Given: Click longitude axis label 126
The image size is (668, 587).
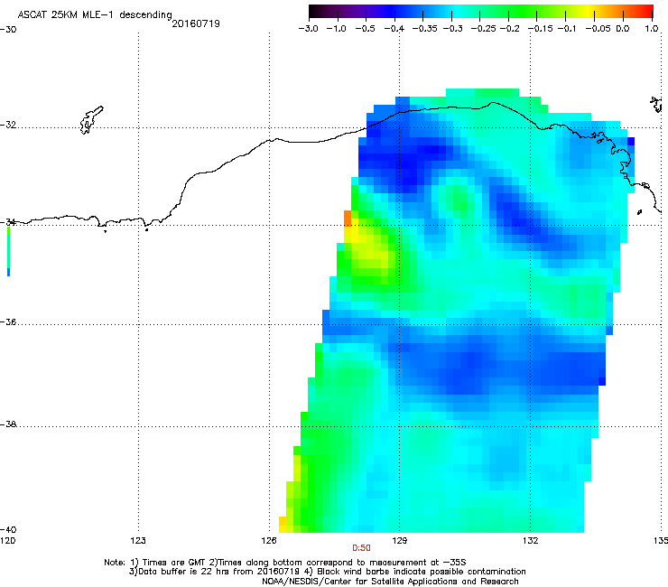Looking at the screenshot, I should [x=269, y=541].
